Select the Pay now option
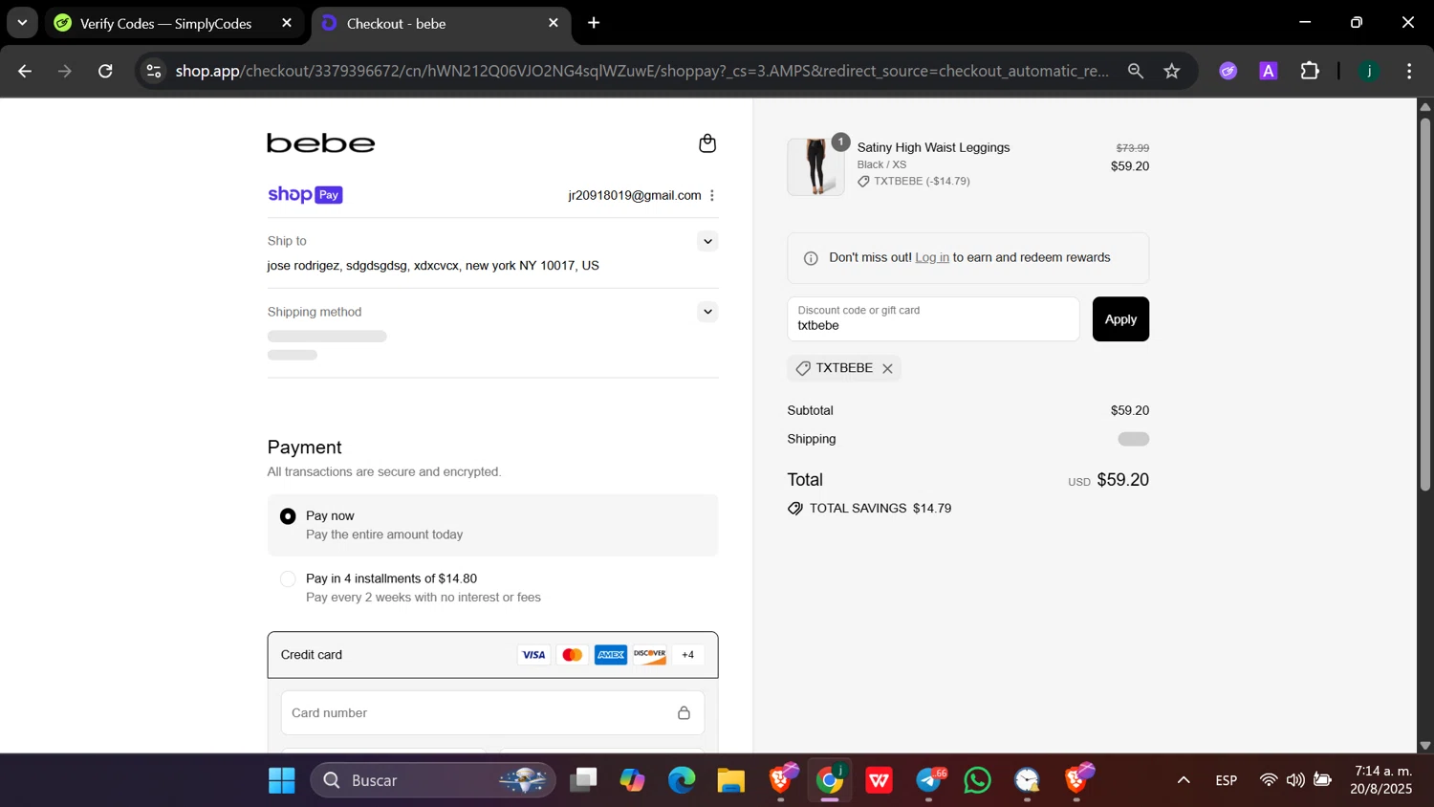1434x807 pixels. (x=288, y=516)
